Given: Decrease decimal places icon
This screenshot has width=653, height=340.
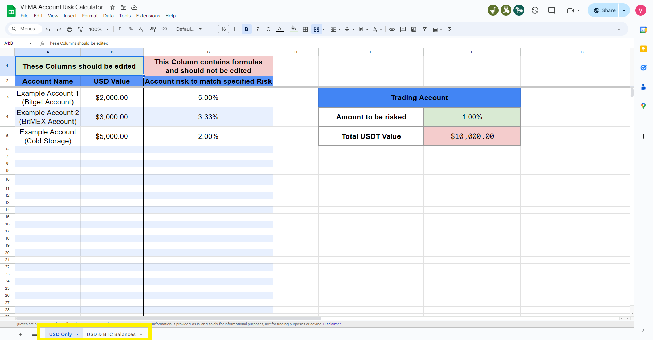Looking at the screenshot, I should [142, 29].
